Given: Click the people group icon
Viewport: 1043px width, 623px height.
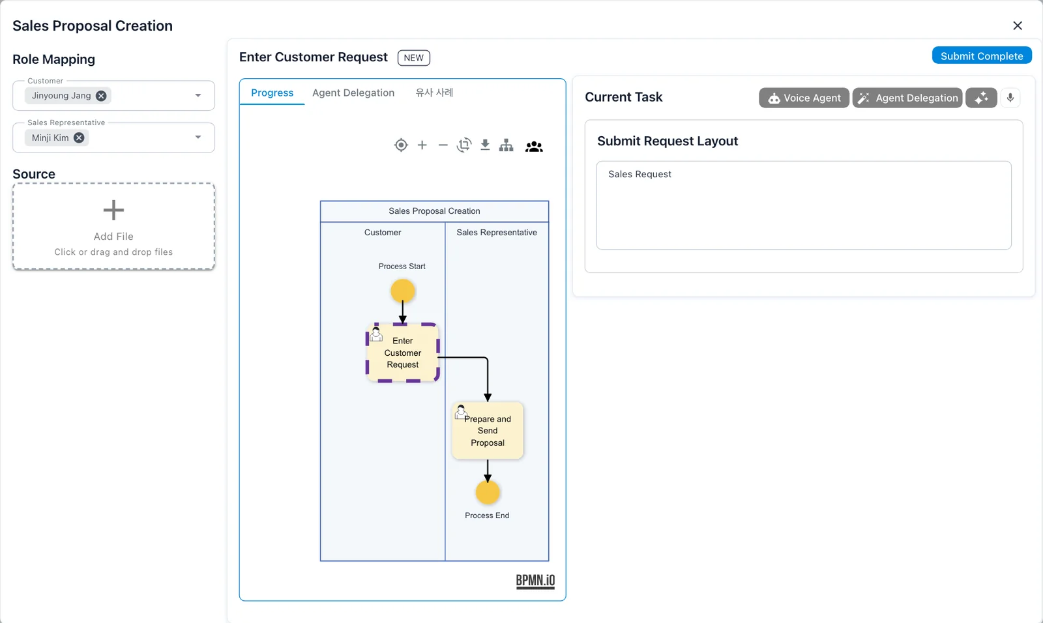Looking at the screenshot, I should point(534,147).
